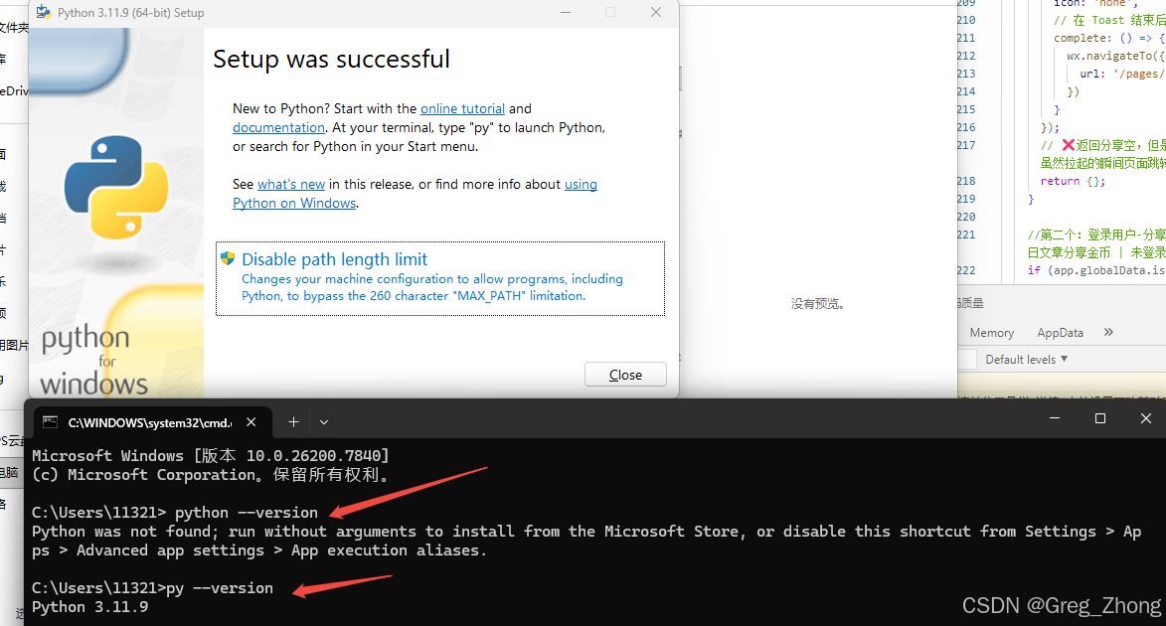Click the Python Setup title bar icon

pos(44,13)
